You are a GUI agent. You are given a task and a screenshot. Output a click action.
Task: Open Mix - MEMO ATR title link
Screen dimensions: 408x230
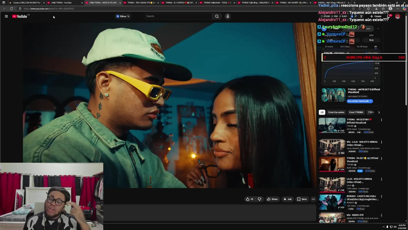pyautogui.click(x=355, y=215)
